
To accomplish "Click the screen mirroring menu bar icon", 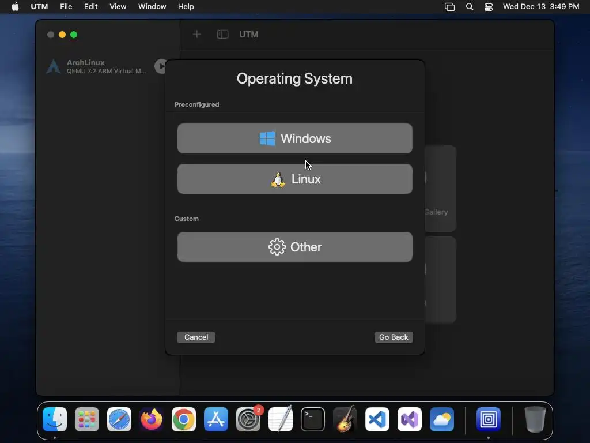I will (449, 7).
